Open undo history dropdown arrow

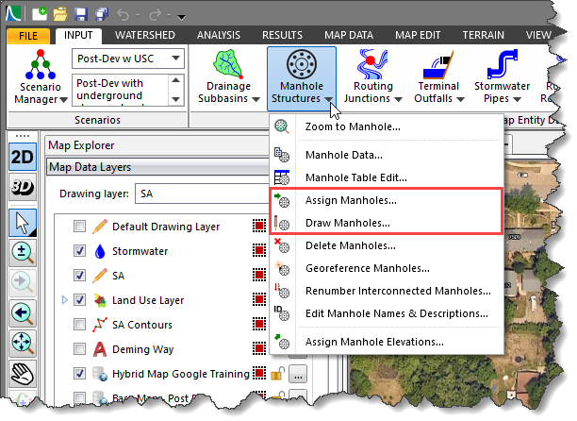click(138, 15)
